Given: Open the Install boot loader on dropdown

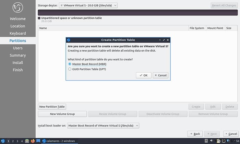Looking at the screenshot, I should tap(103, 125).
